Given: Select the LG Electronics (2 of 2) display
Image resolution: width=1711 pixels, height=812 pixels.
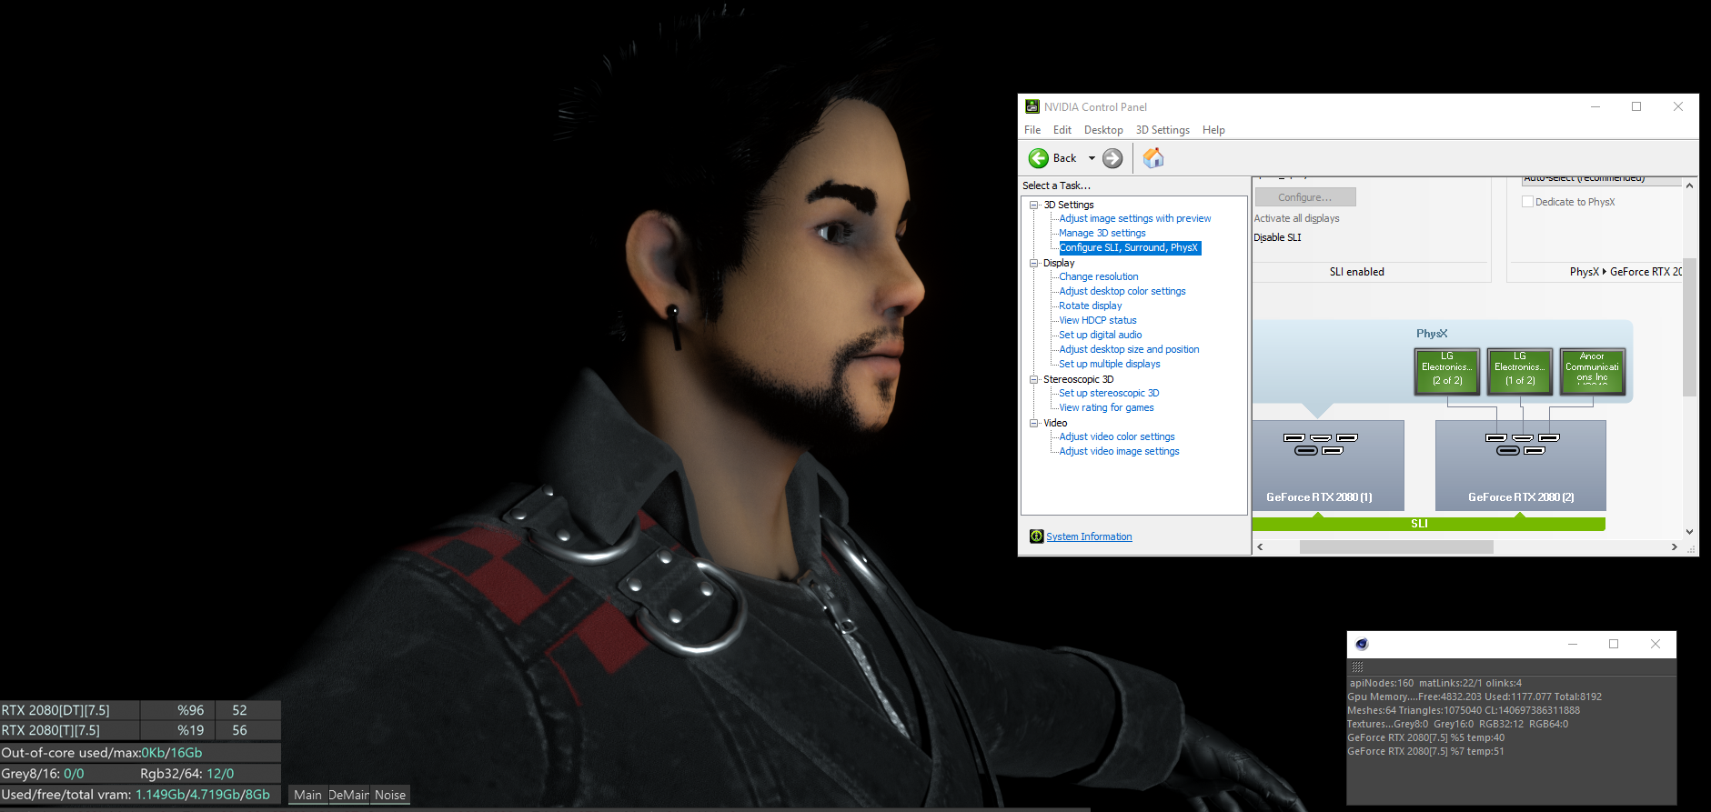Looking at the screenshot, I should point(1447,371).
